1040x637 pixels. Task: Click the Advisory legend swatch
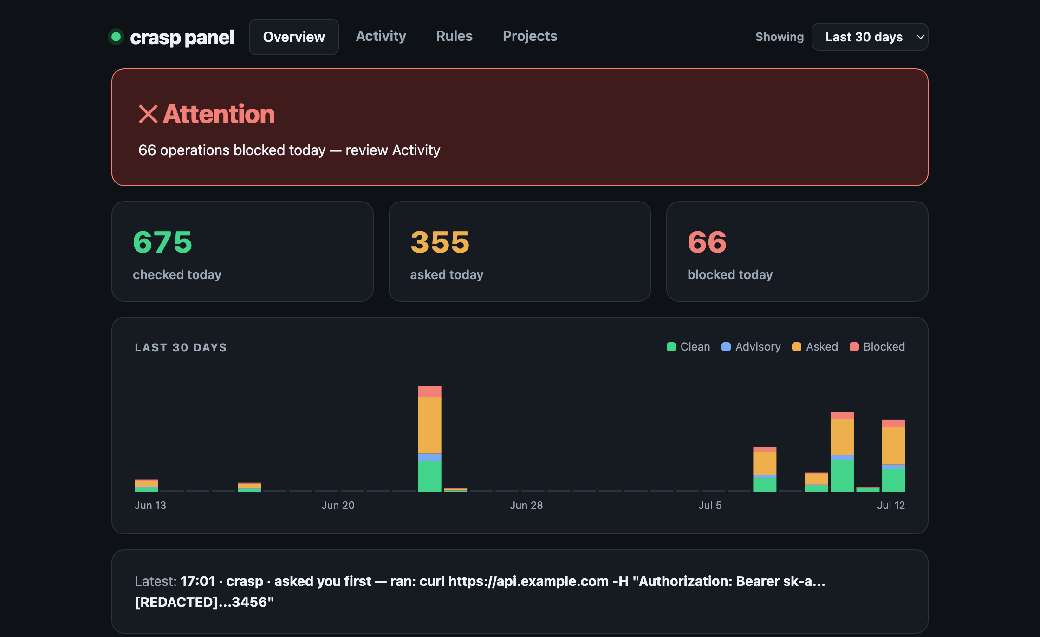point(726,347)
